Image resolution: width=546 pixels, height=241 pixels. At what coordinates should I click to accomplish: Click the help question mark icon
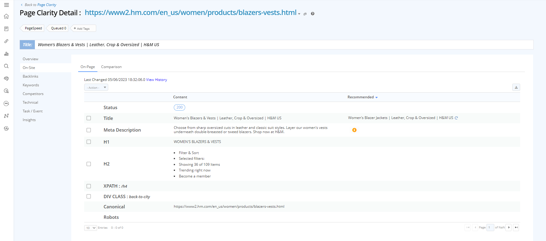coord(313,14)
